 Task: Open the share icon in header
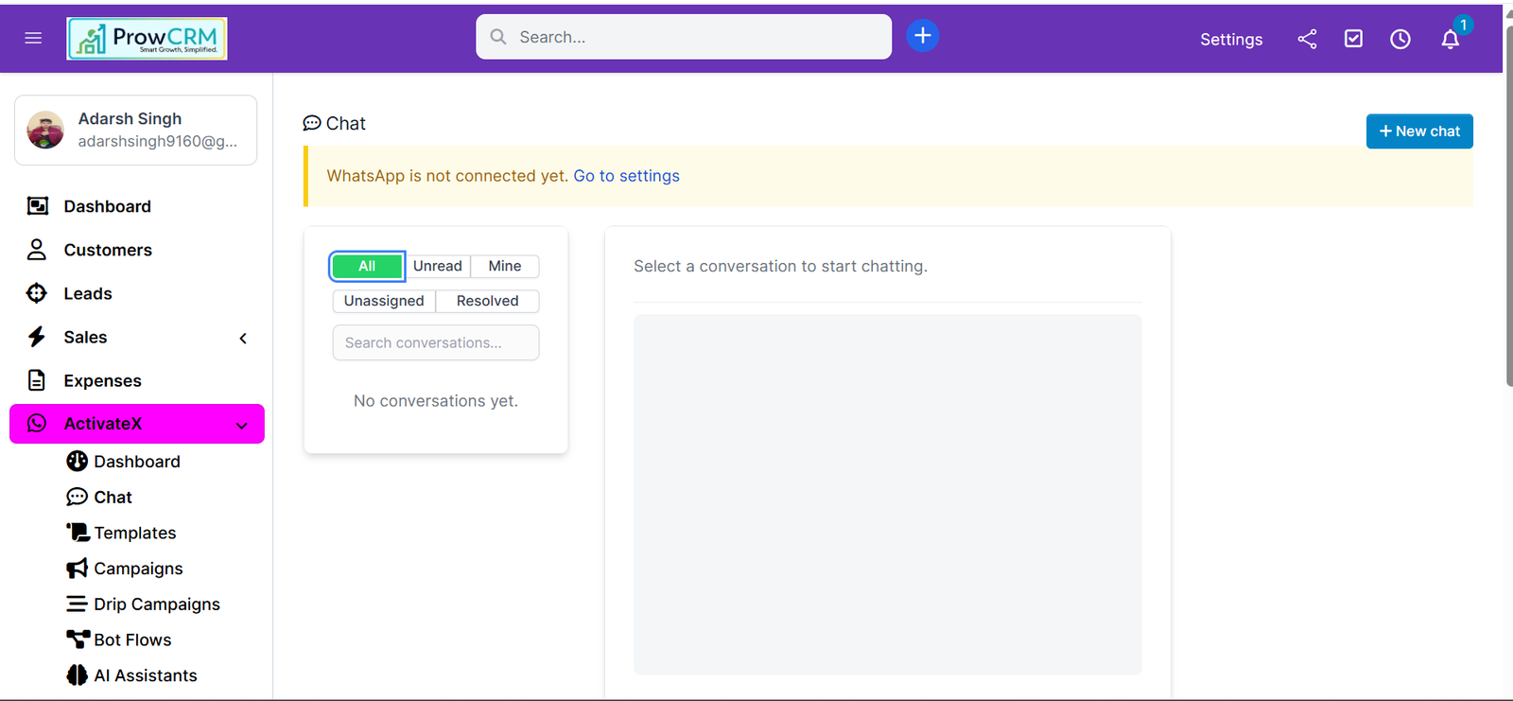pyautogui.click(x=1307, y=39)
